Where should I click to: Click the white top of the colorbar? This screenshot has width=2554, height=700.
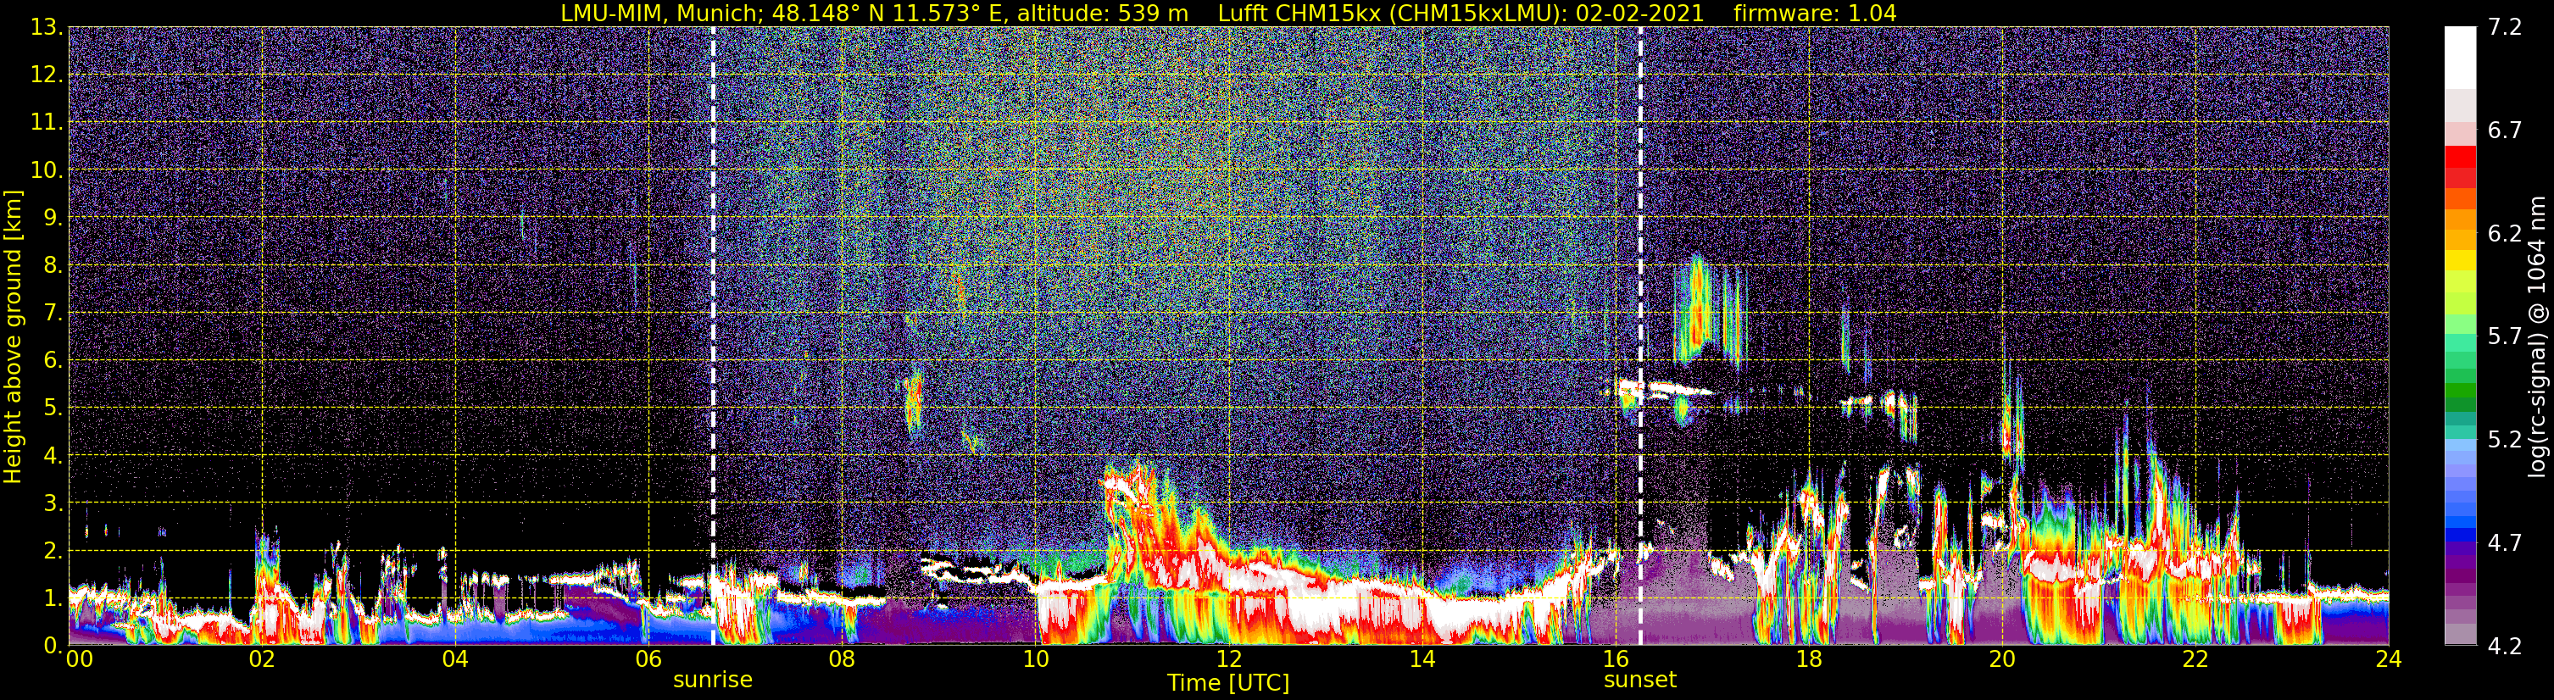coord(2460,58)
